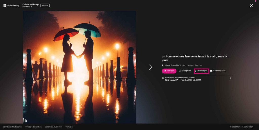Close the image viewer with the X
The image size is (259, 130).
coord(251,6)
